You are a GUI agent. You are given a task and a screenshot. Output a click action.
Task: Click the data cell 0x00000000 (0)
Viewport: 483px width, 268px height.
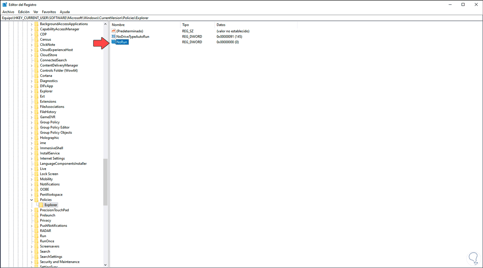228,42
